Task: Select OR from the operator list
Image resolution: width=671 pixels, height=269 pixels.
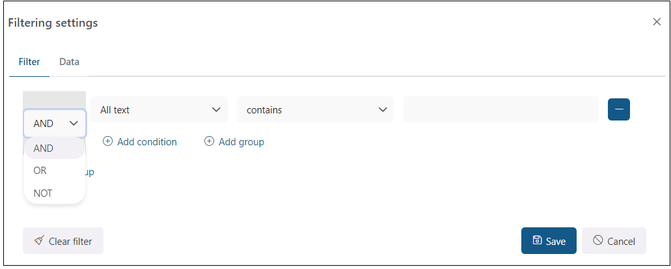Action: click(x=40, y=171)
